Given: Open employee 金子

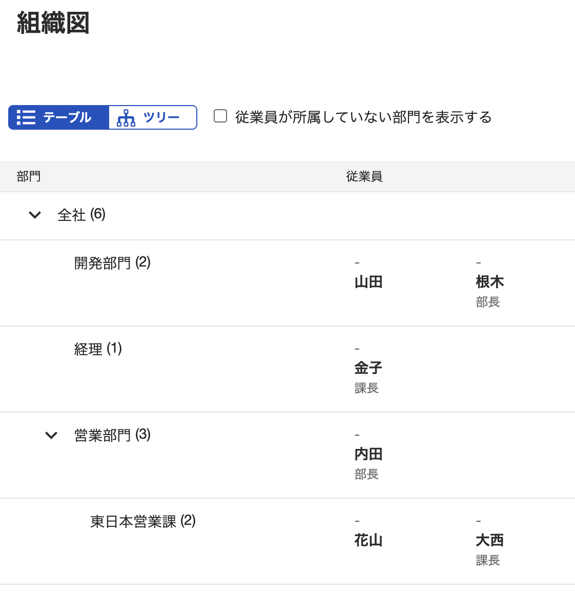Looking at the screenshot, I should click(x=368, y=368).
